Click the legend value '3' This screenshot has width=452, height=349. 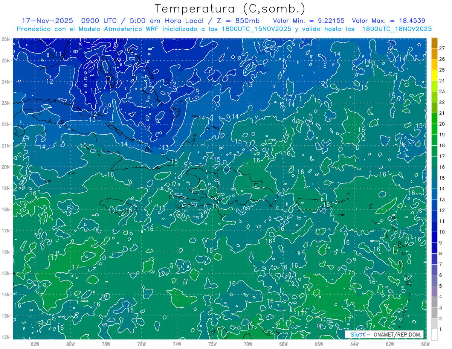(x=441, y=308)
